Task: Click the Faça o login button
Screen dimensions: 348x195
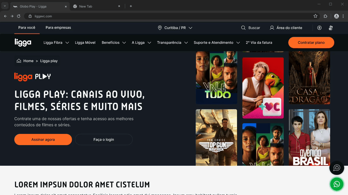Action: [x=104, y=139]
